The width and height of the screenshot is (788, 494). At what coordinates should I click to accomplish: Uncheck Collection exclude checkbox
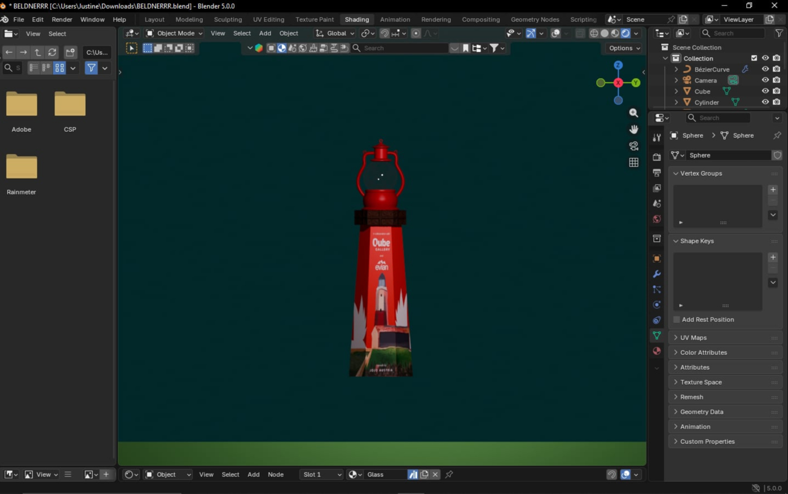click(x=754, y=58)
